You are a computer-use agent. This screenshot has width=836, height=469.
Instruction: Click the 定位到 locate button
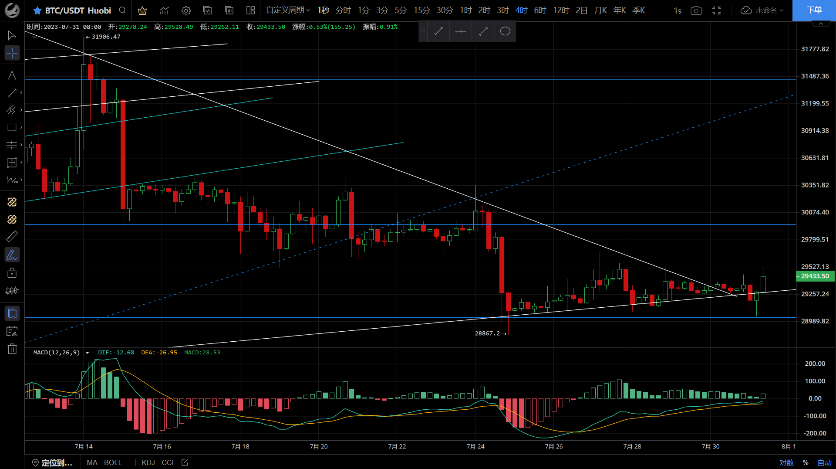pos(52,462)
